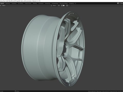Toggle snapping magnet icon
Screen dimensions: 123x92
click(x=62, y=6)
